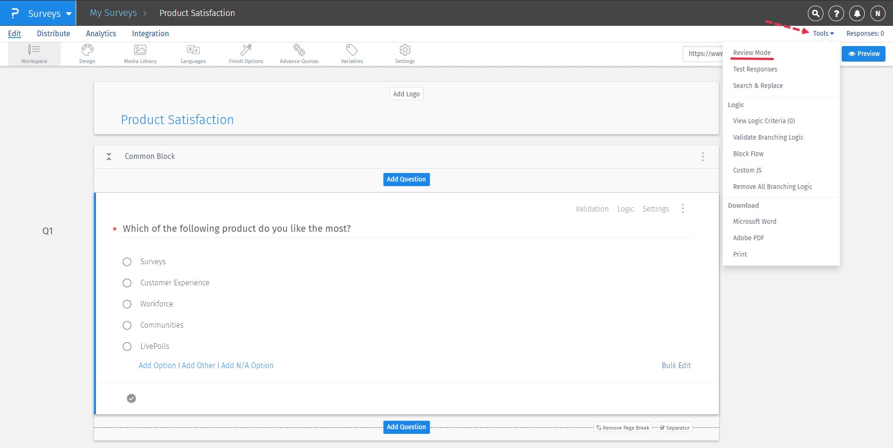Open the survey Settings icon
The image size is (893, 448).
[x=405, y=53]
